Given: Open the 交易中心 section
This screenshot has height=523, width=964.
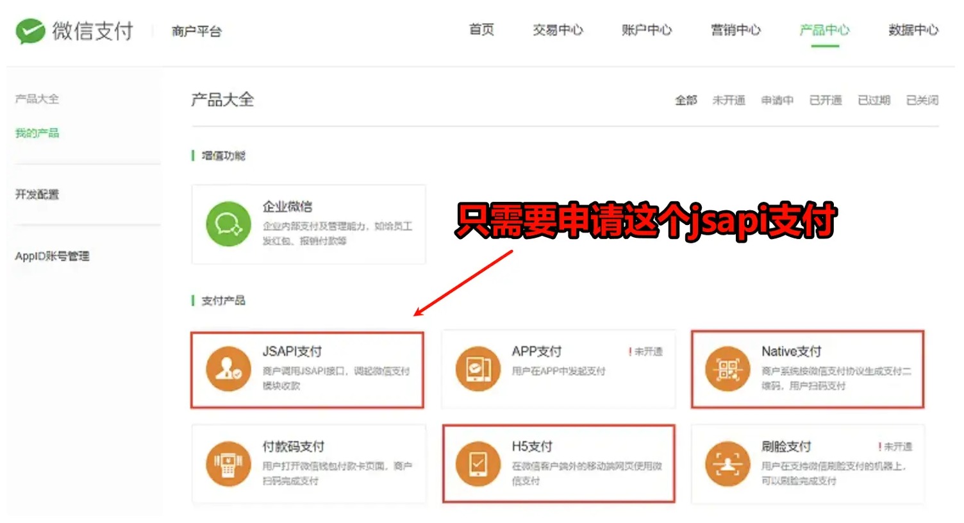Looking at the screenshot, I should point(558,30).
